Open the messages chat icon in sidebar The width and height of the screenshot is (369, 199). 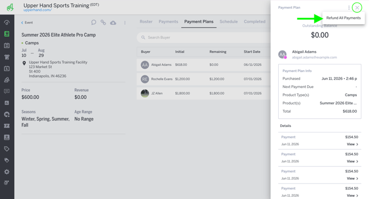click(x=7, y=91)
